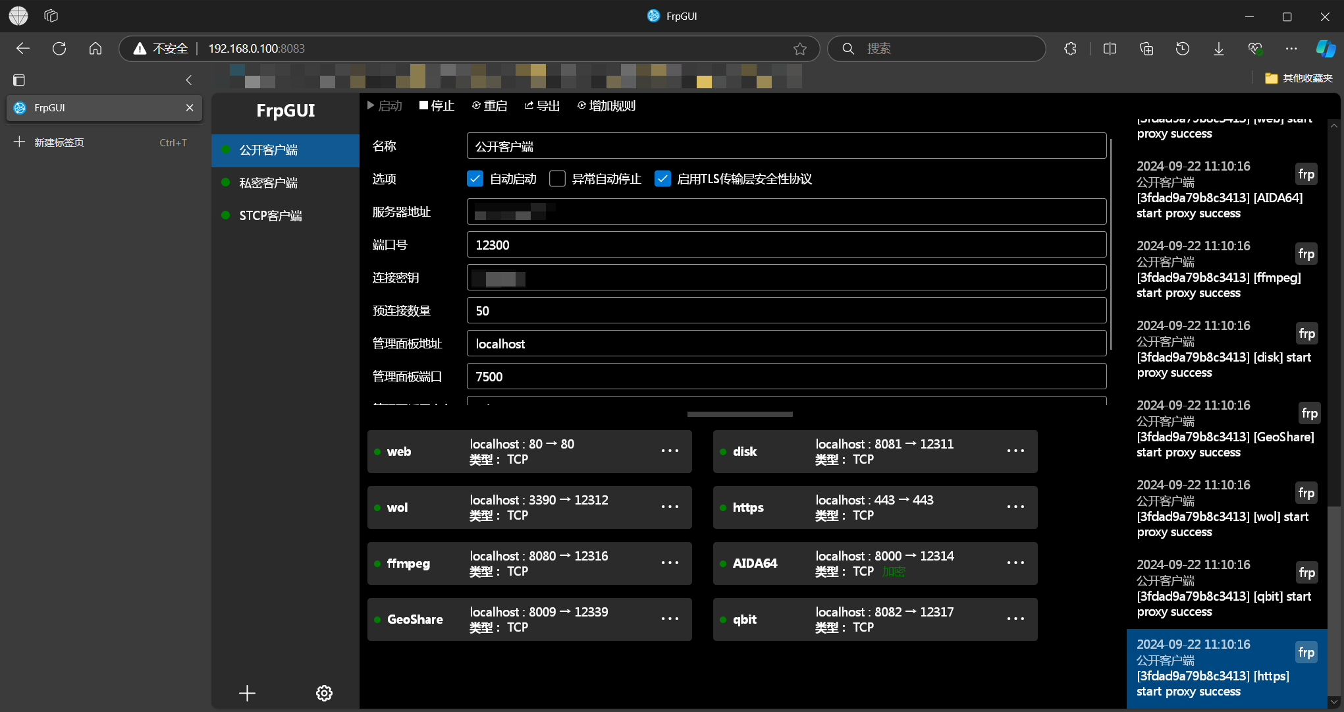Click the 预连接数量 field showing 50
This screenshot has width=1344, height=712.
[786, 311]
